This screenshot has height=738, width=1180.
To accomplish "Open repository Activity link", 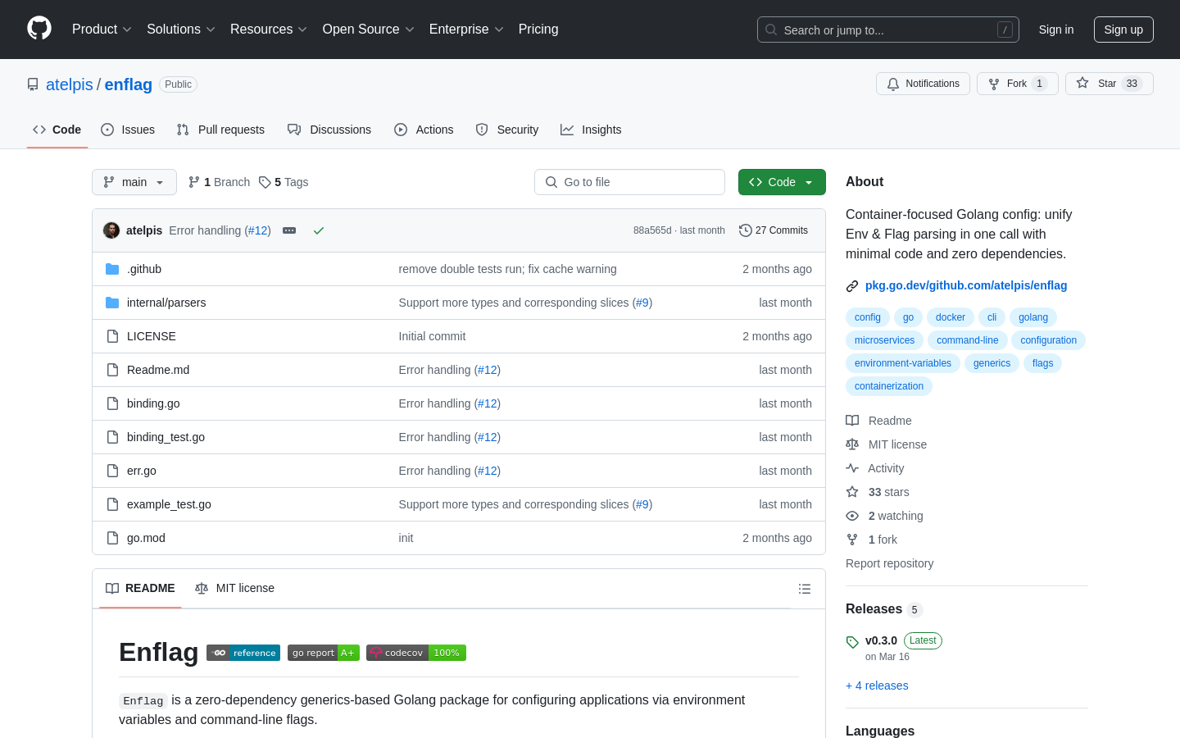I will pos(875,468).
